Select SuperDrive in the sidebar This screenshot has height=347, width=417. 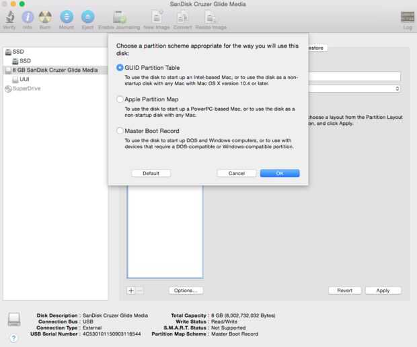(x=55, y=89)
